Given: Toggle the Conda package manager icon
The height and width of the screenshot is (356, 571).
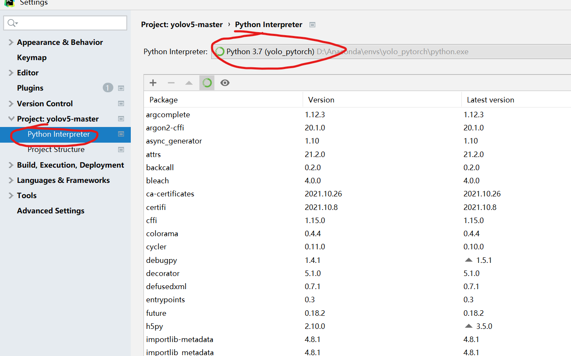Looking at the screenshot, I should (207, 83).
